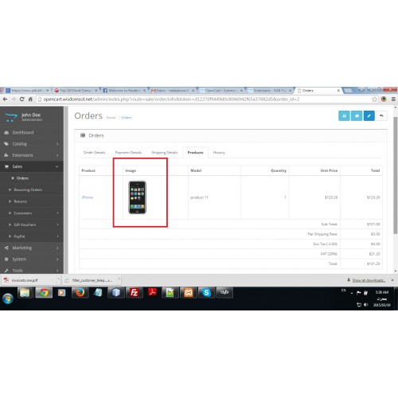Screen dimensions: 398x398
Task: Click the iPhone product thumbnail image
Action: click(x=137, y=197)
